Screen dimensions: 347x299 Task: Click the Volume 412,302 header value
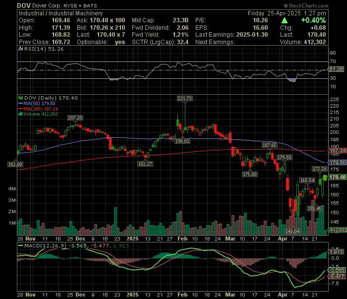(315, 42)
